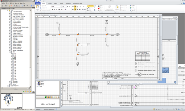
Task: Select the 17-GEA#2 tree item
Action: pyautogui.click(x=15, y=40)
